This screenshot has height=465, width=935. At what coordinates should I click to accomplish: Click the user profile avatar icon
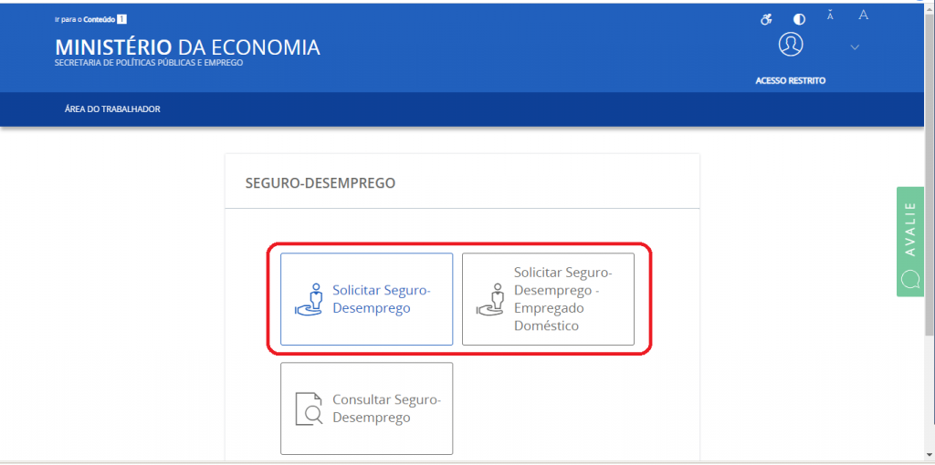[791, 45]
